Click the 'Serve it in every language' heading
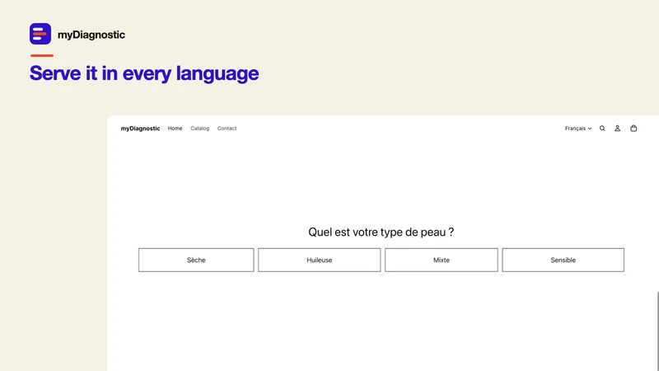Image resolution: width=659 pixels, height=371 pixels. [x=144, y=73]
